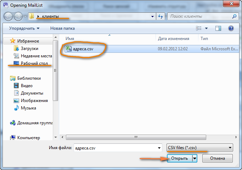Toggle the preview pane icon
The height and width of the screenshot is (170, 242).
(x=218, y=28)
